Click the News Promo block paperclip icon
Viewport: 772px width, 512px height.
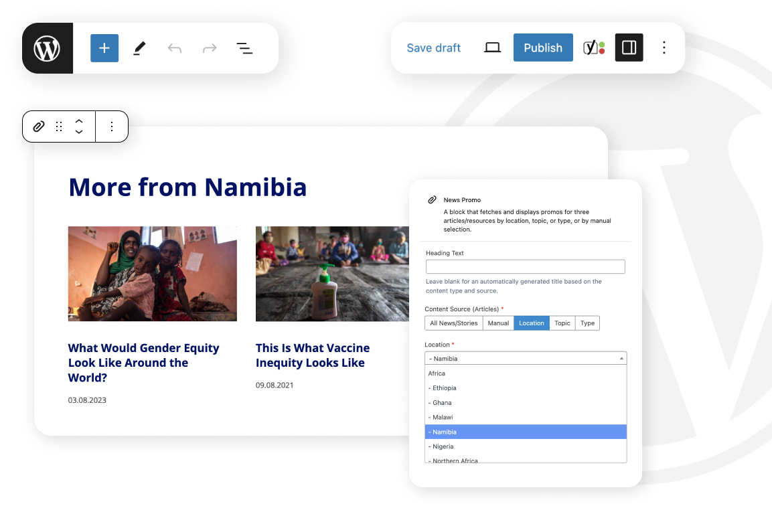(x=39, y=126)
